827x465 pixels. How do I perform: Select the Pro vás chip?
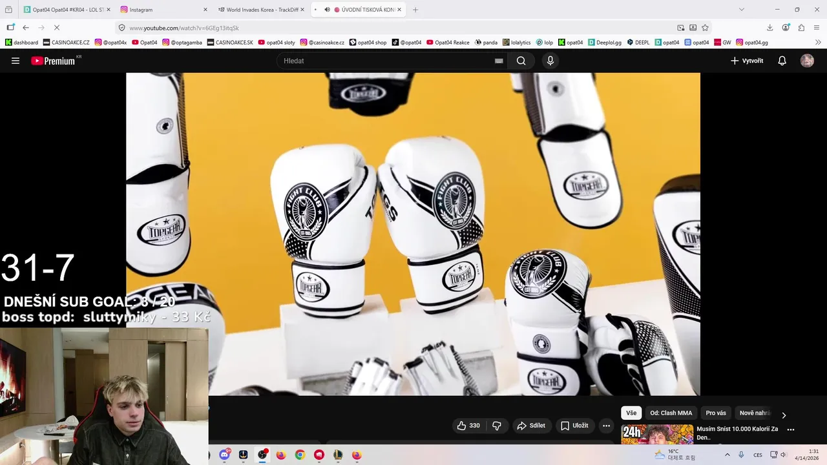tap(716, 413)
